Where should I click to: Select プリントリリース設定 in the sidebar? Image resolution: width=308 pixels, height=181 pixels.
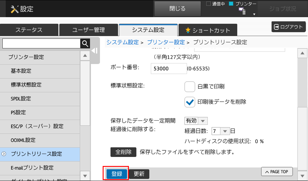tap(40, 154)
